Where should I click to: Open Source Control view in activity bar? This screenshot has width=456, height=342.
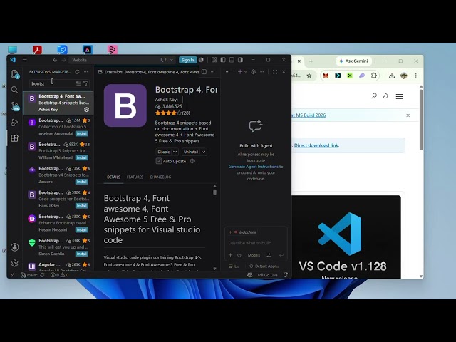[x=14, y=106]
